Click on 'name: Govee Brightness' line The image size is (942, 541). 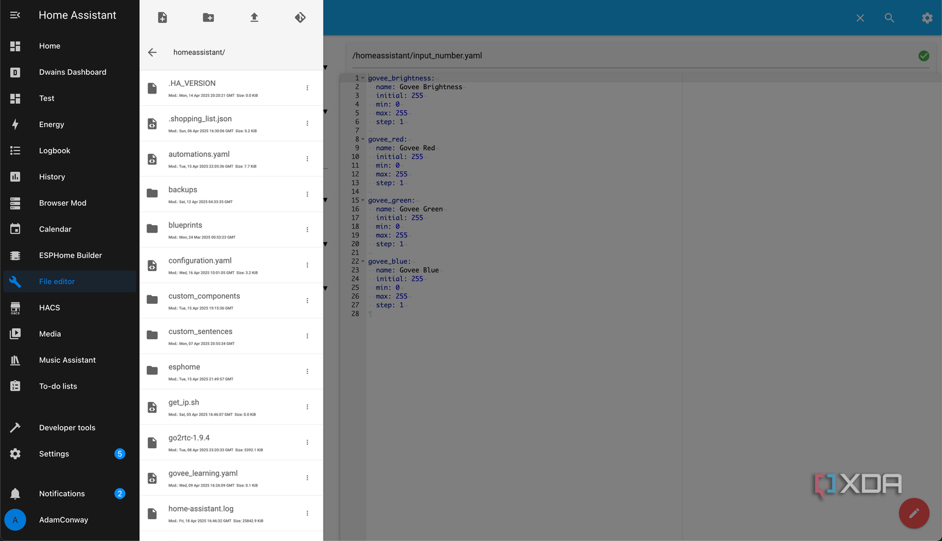[419, 87]
